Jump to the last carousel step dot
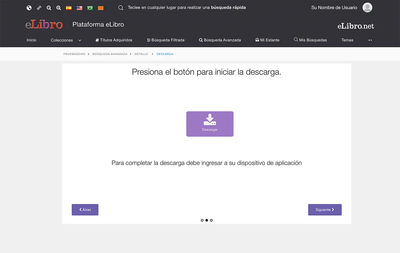Screen dimensions: 400x253 [x=211, y=220]
